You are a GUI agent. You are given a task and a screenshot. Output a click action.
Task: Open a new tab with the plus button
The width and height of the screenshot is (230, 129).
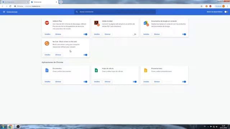pyautogui.click(x=61, y=2)
